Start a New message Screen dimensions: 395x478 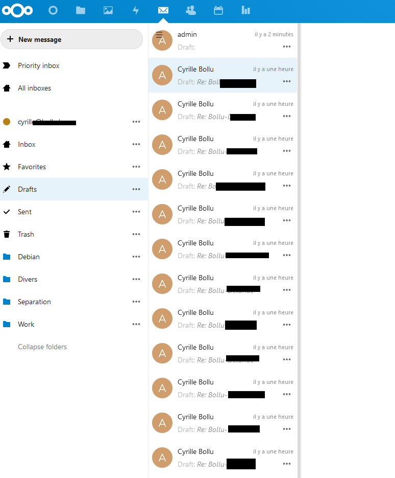[x=71, y=39]
